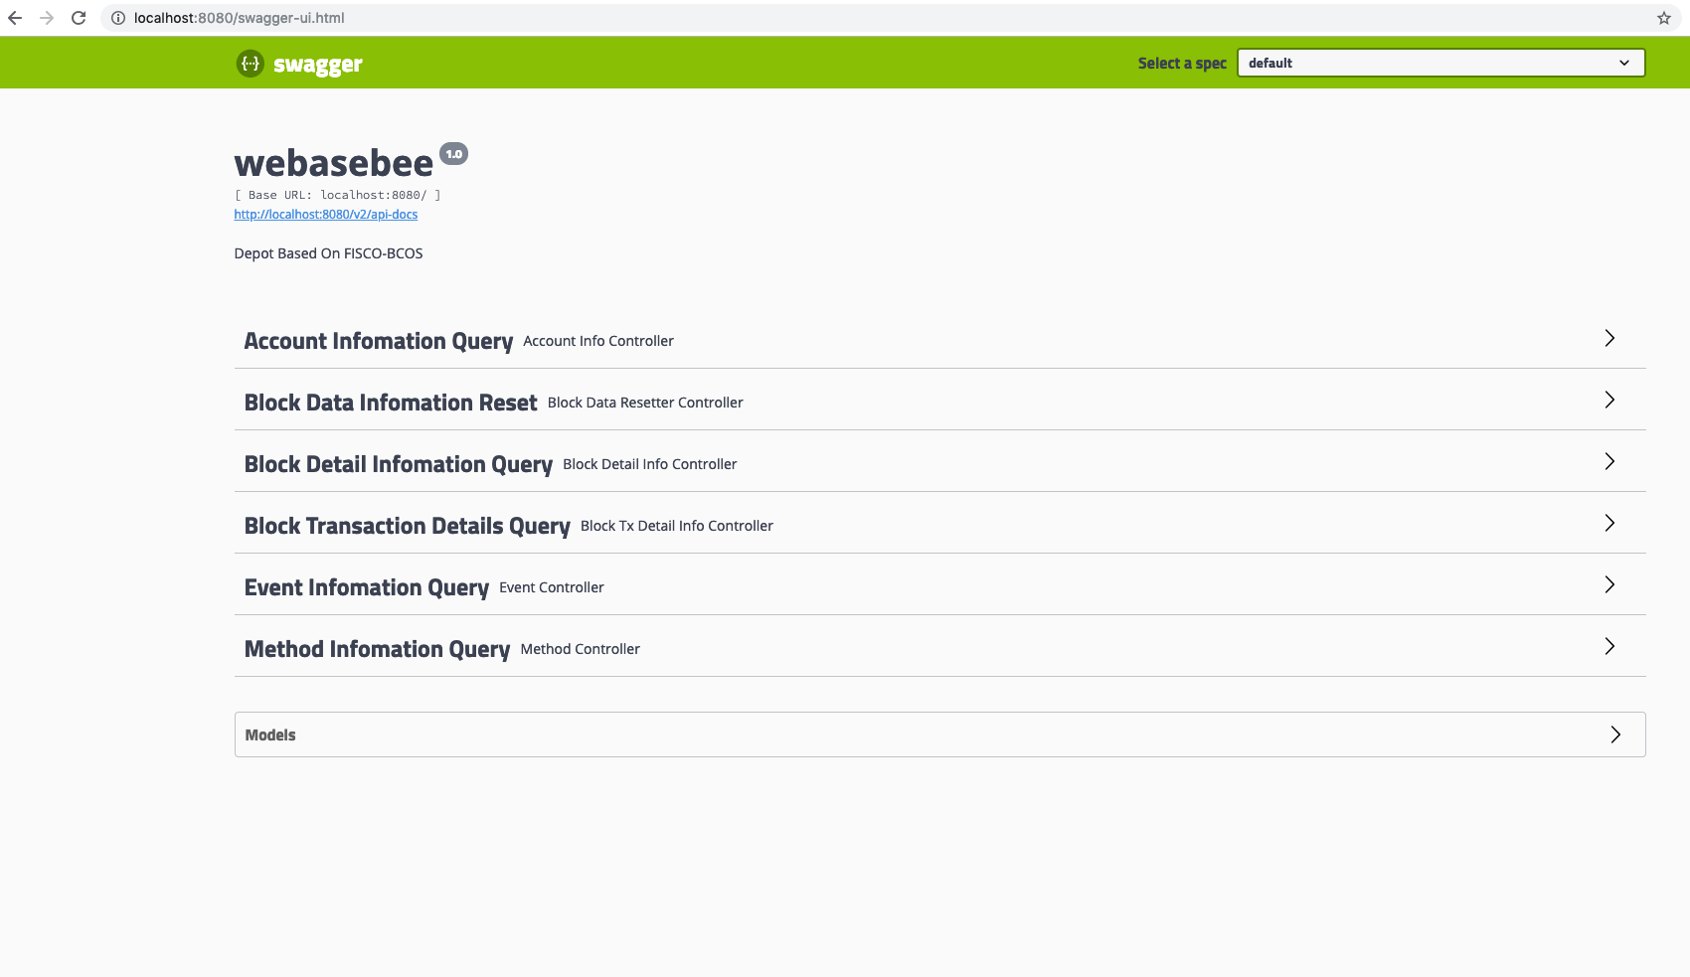Viewport: 1690px width, 977px height.
Task: Click the site info icon in address bar
Action: point(117,18)
